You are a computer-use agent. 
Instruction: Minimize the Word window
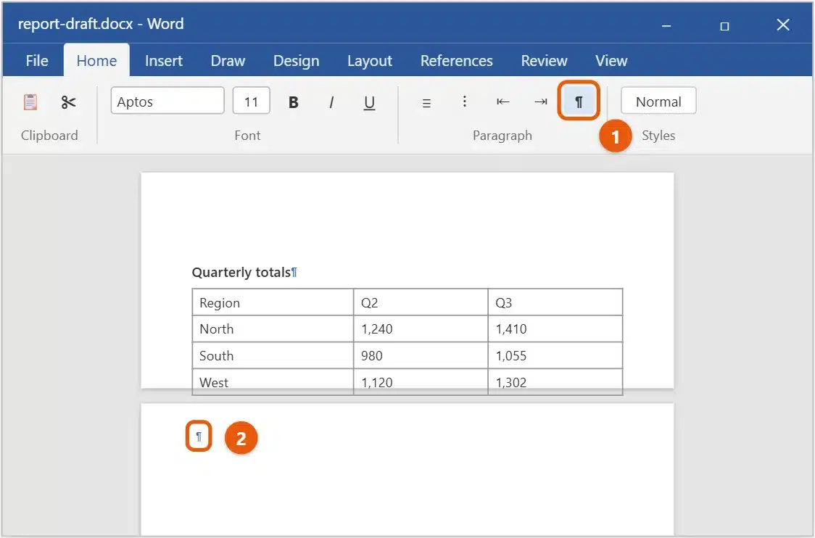[x=666, y=25]
